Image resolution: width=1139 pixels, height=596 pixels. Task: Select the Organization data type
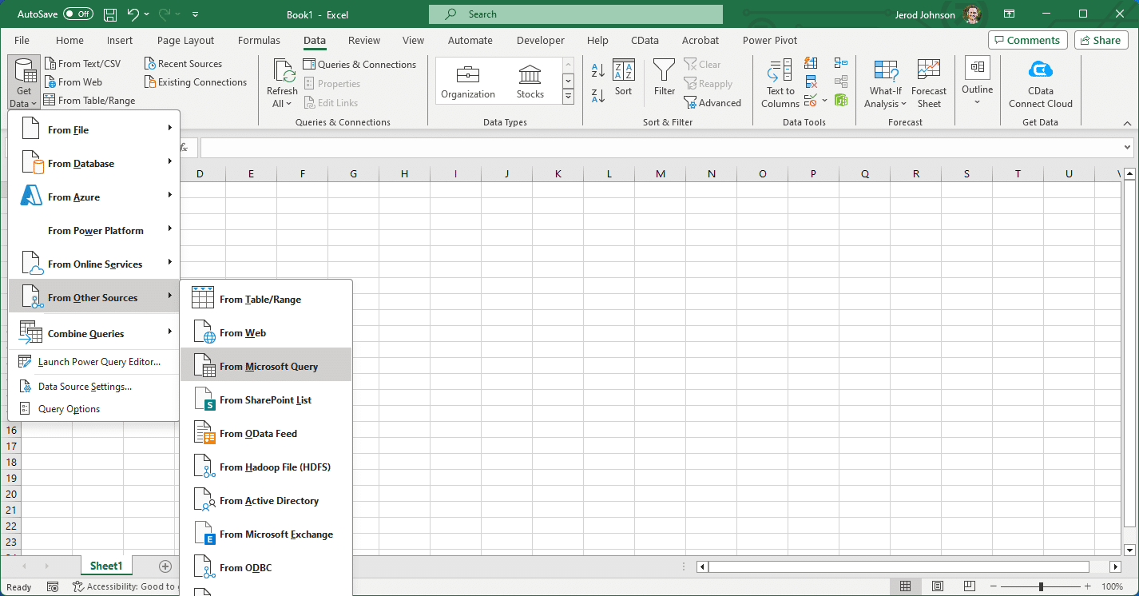pos(468,82)
